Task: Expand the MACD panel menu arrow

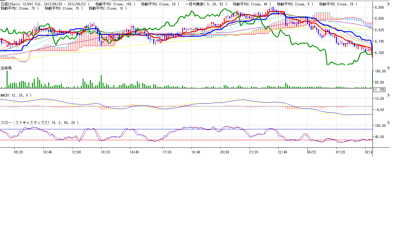Action: point(388,95)
